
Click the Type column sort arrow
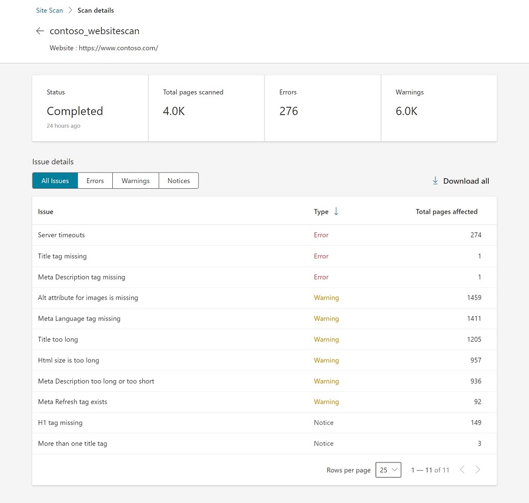coord(336,212)
